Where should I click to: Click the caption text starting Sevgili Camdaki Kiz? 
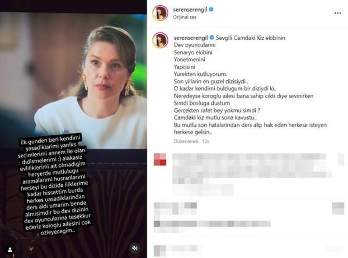[250, 85]
